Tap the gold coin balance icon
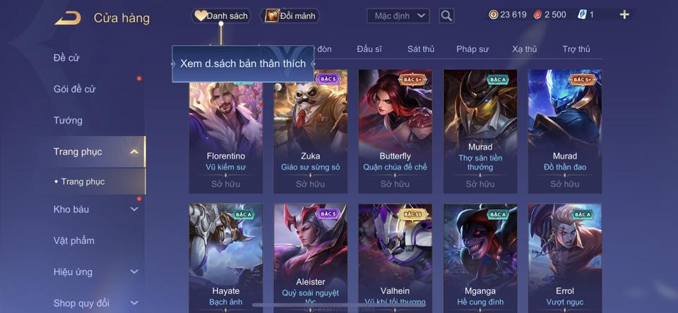Viewport: 678px width, 313px height. [x=494, y=15]
